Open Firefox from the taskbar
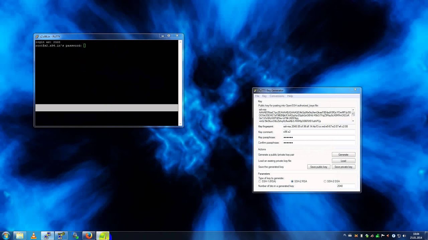Screen dimensions: 428x240 89,236
